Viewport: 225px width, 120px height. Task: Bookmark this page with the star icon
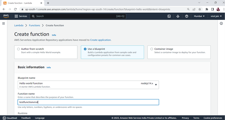(x=200, y=9)
